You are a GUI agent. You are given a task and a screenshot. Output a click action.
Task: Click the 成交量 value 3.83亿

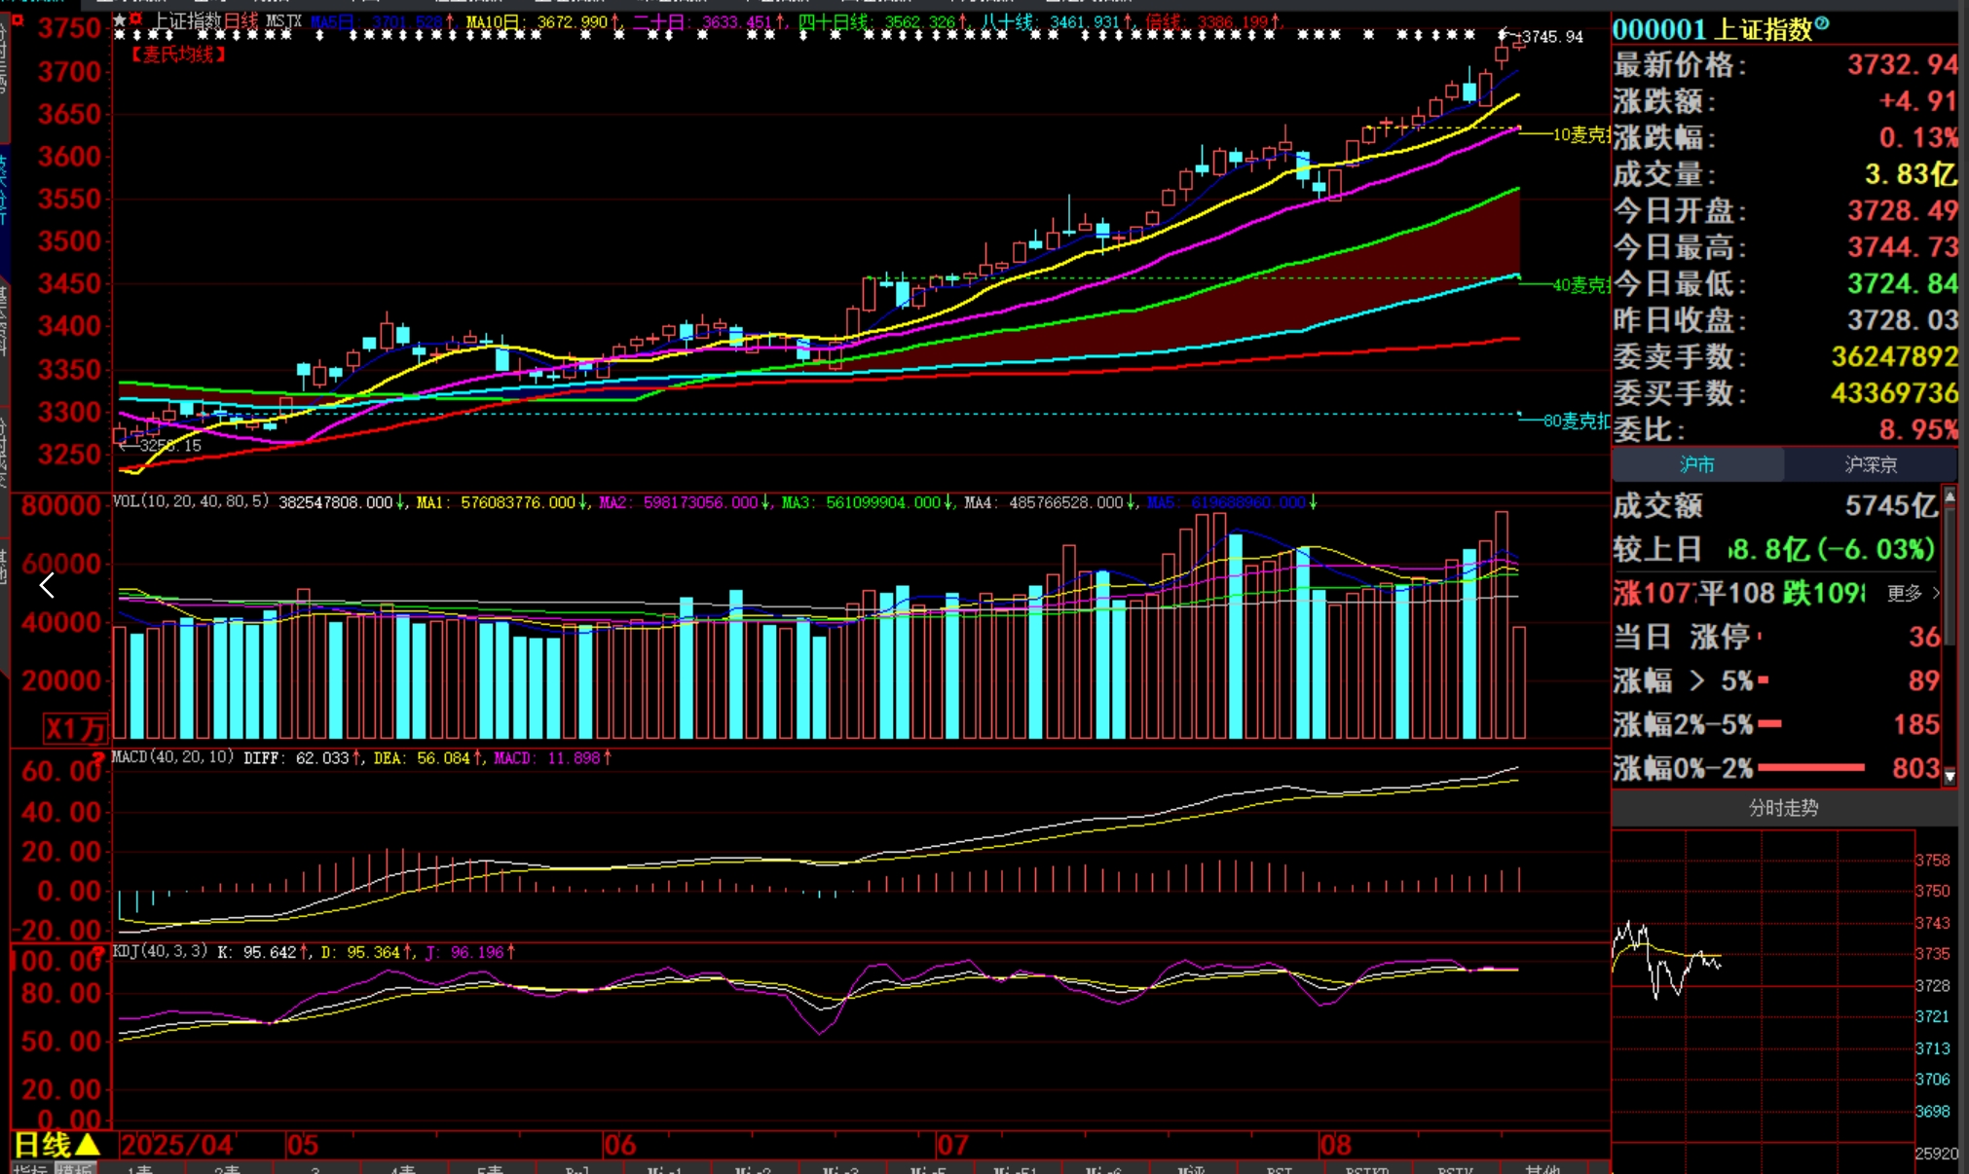(1910, 174)
